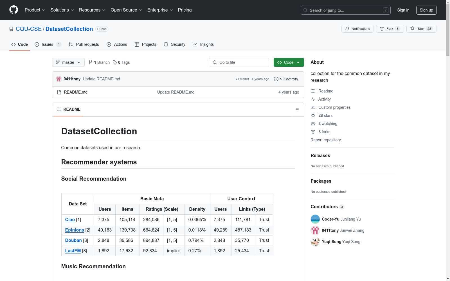The image size is (450, 281).
Task: Open the DatasetCollection repo link
Action: 69,29
